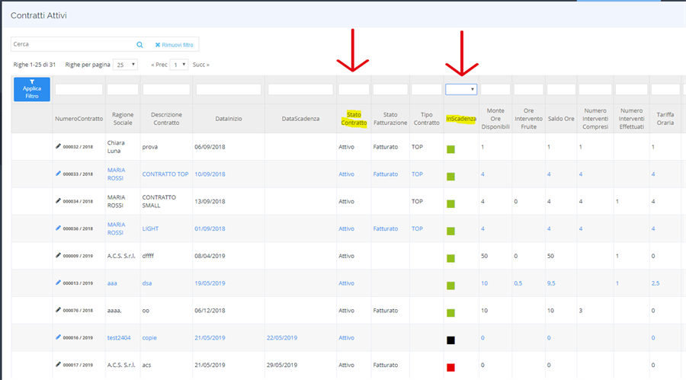The width and height of the screenshot is (686, 380).
Task: Open the CONTRATTO TOP description link
Action: (165, 174)
